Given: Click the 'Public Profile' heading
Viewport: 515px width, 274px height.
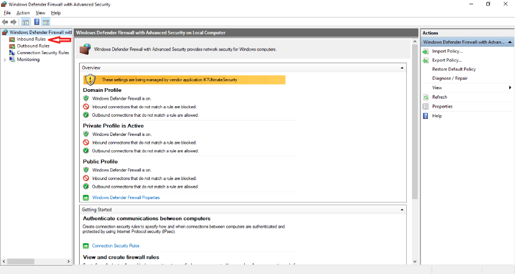Looking at the screenshot, I should pyautogui.click(x=100, y=161).
